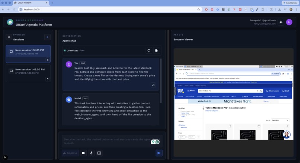Image resolution: width=300 pixels, height=163 pixels.
Task: Click the Best Buy logo in viewer
Action: click(181, 91)
